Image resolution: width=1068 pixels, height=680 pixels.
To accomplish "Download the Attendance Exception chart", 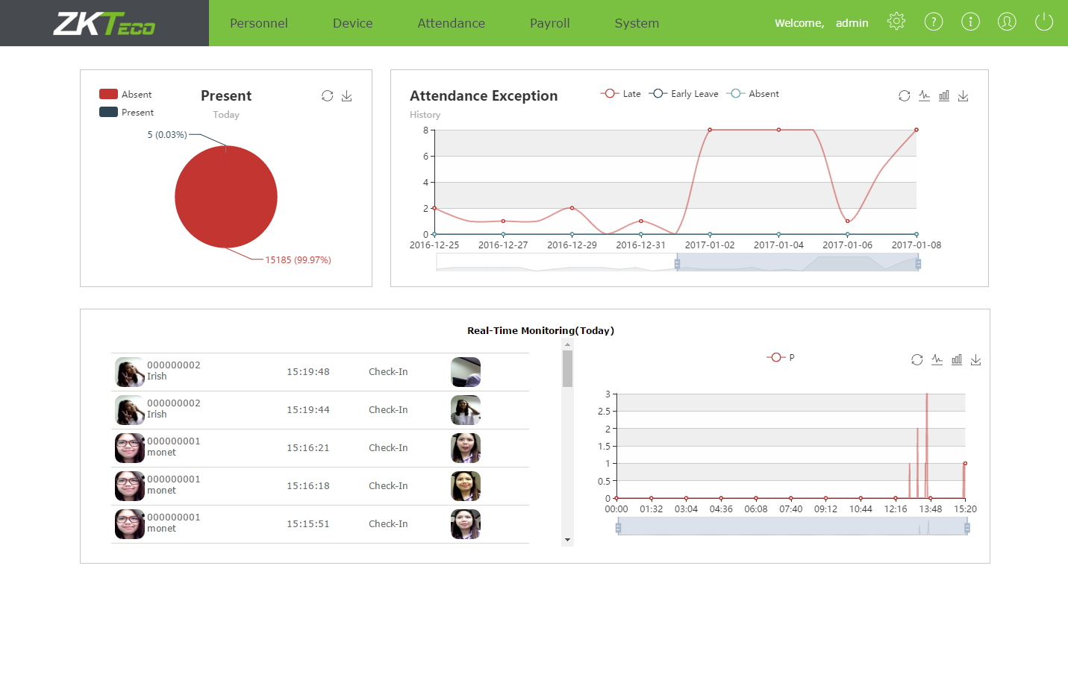I will click(964, 96).
